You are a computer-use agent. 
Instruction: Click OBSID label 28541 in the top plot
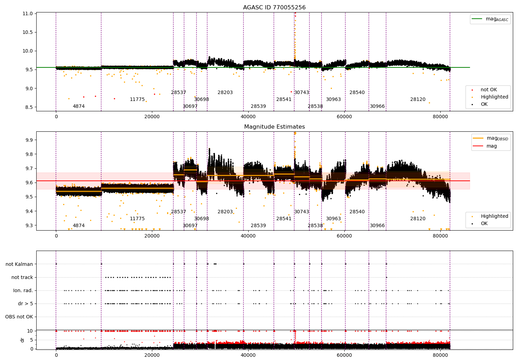pyautogui.click(x=284, y=99)
